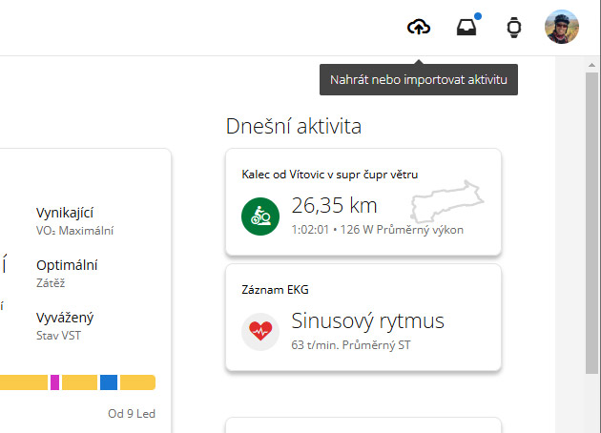Image resolution: width=601 pixels, height=433 pixels.
Task: Click the route map outline thumbnail
Action: tap(447, 201)
